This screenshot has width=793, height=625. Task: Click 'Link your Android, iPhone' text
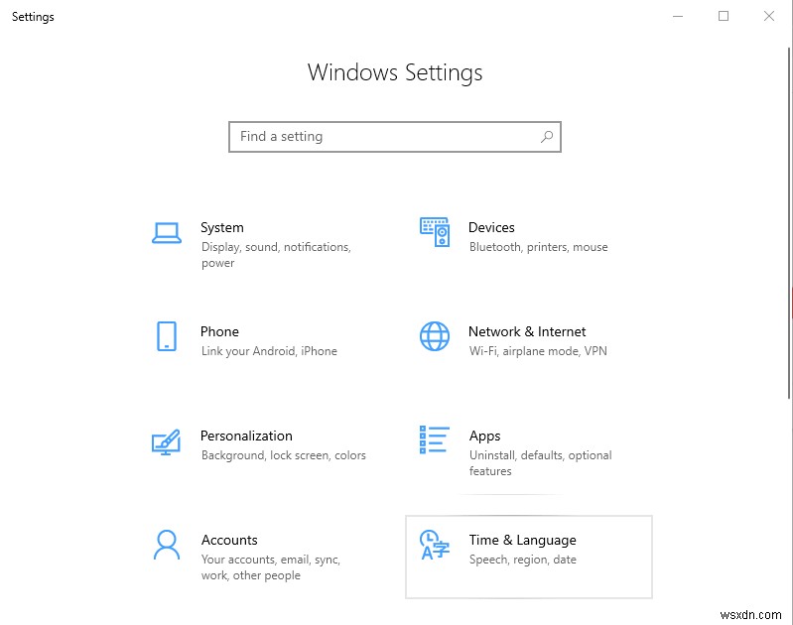click(x=269, y=351)
